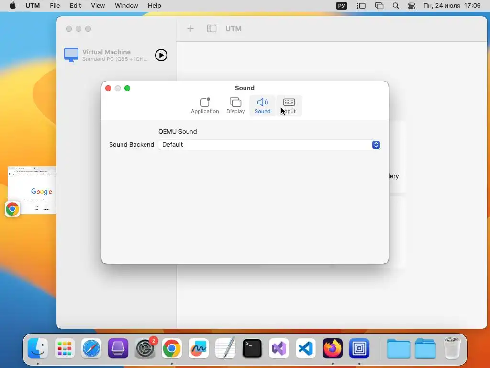This screenshot has height=368, width=490.
Task: Open the Help menu
Action: (155, 6)
